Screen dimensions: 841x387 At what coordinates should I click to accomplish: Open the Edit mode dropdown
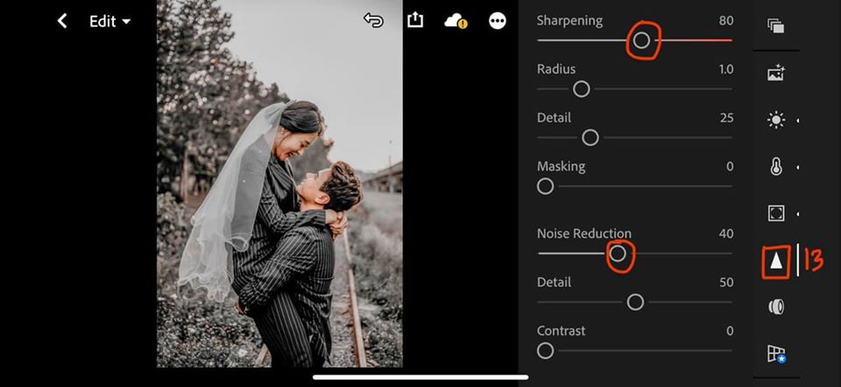click(x=110, y=21)
